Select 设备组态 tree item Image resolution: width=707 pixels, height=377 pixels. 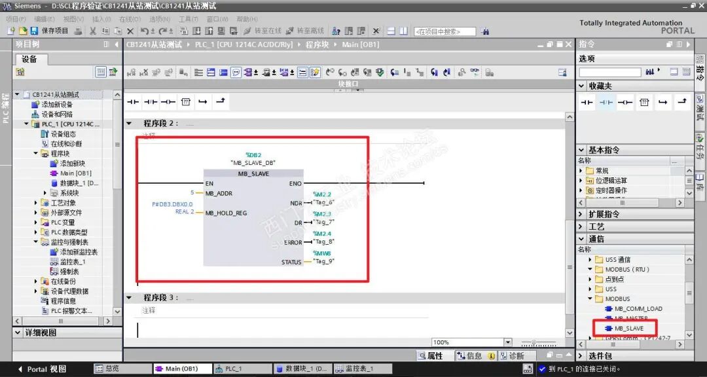[x=58, y=134]
